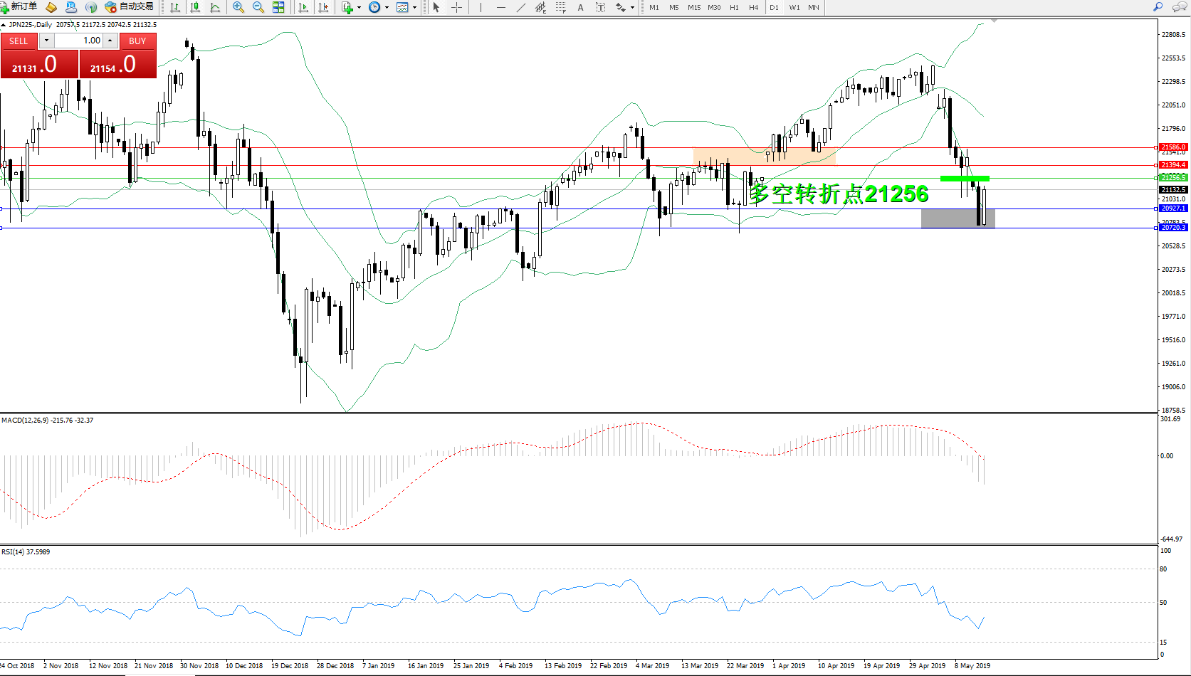Click the tile windows icon

pyautogui.click(x=278, y=7)
